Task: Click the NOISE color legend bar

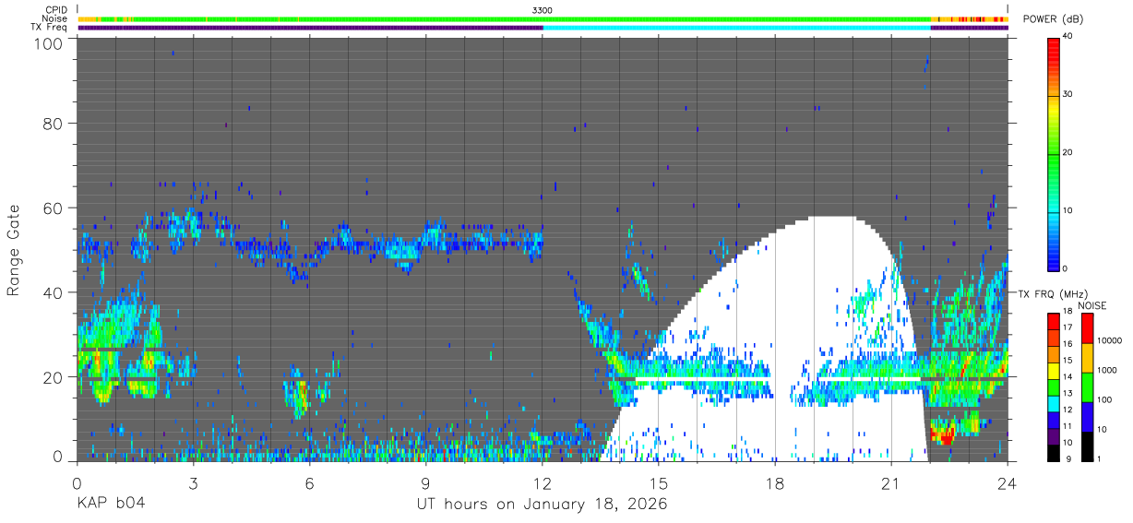Action: 1088,386
